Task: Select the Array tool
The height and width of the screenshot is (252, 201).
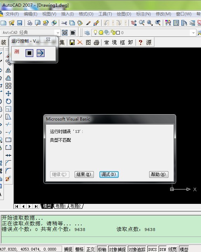Action: pyautogui.click(x=8, y=86)
